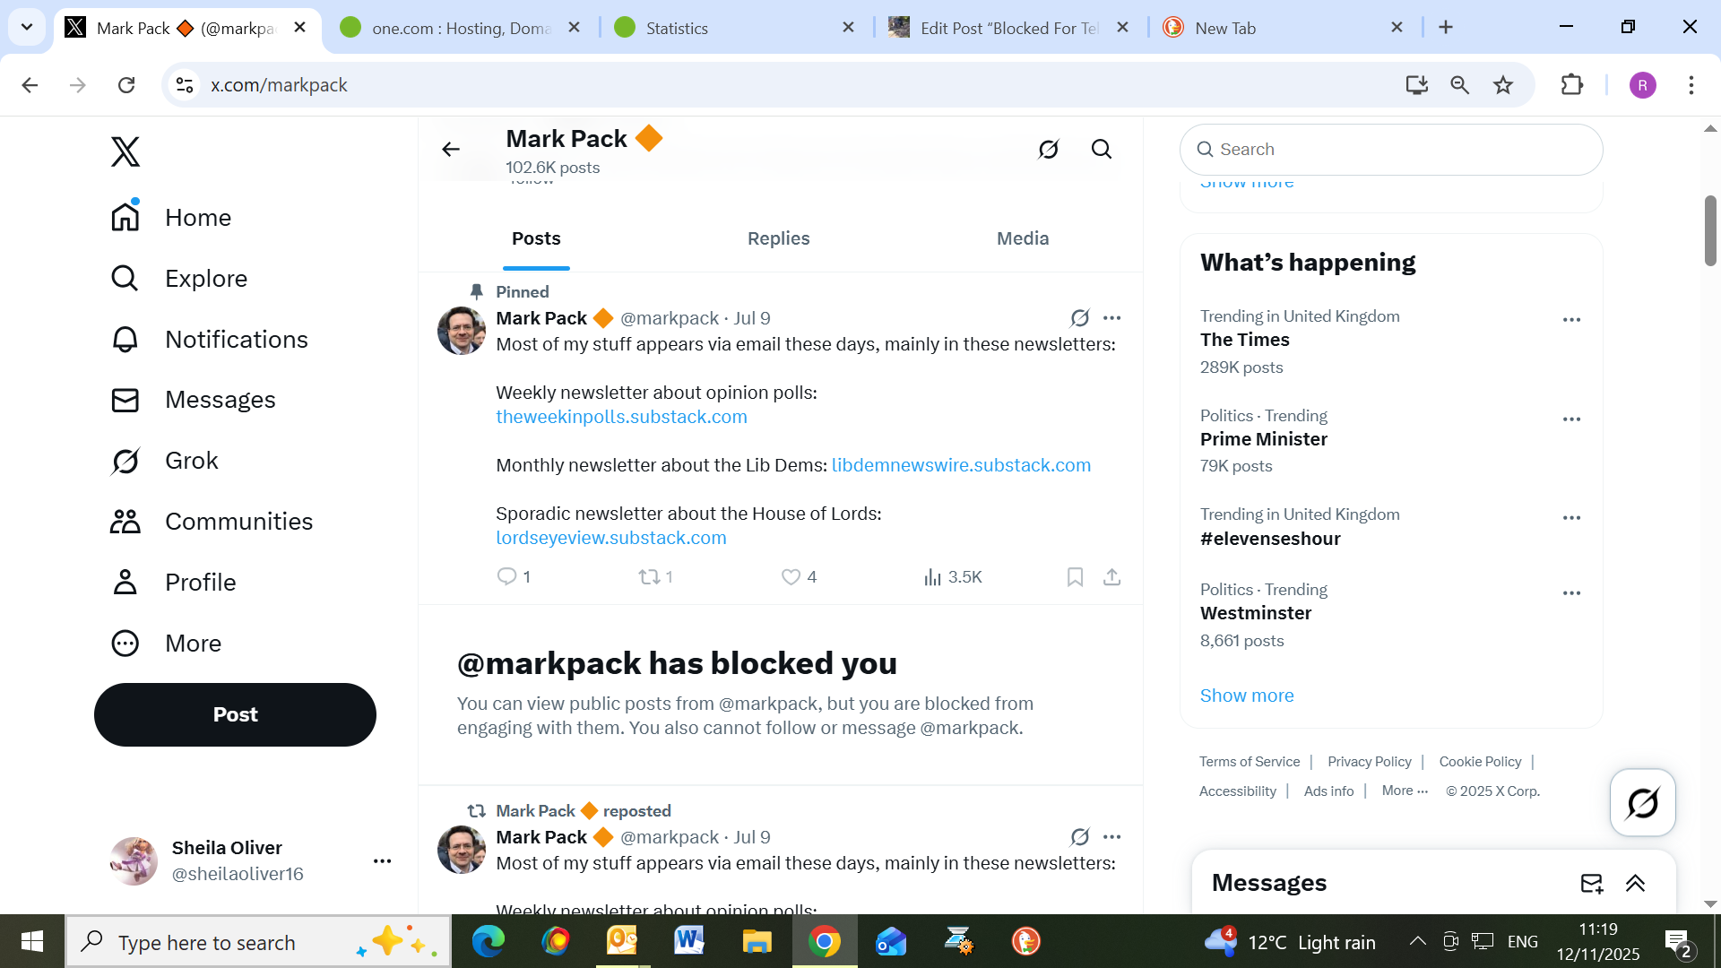View pinned post analytics showing 3.5K
This screenshot has height=968, width=1721.
[x=953, y=577]
